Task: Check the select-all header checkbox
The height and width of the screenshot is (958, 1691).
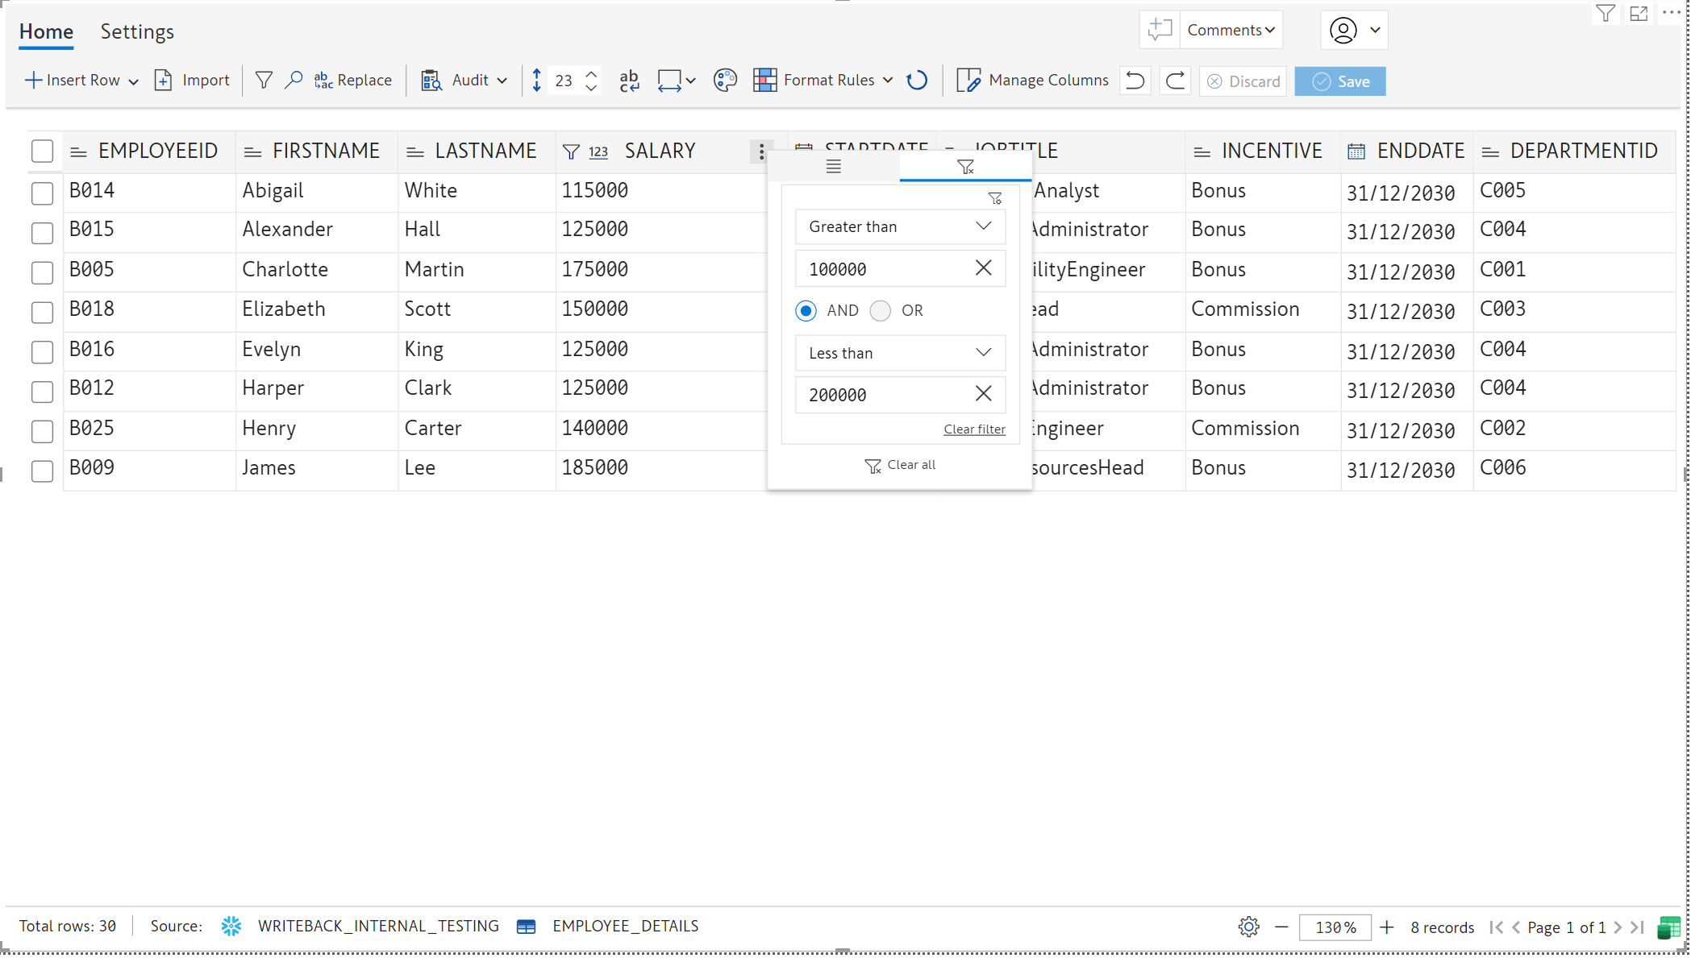Action: point(42,151)
